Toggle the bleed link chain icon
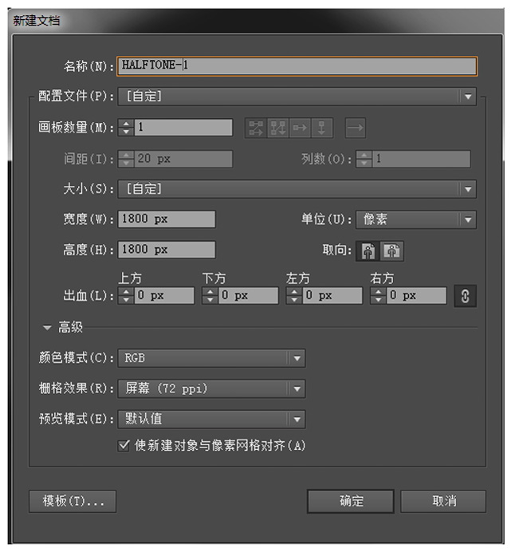 pyautogui.click(x=465, y=296)
